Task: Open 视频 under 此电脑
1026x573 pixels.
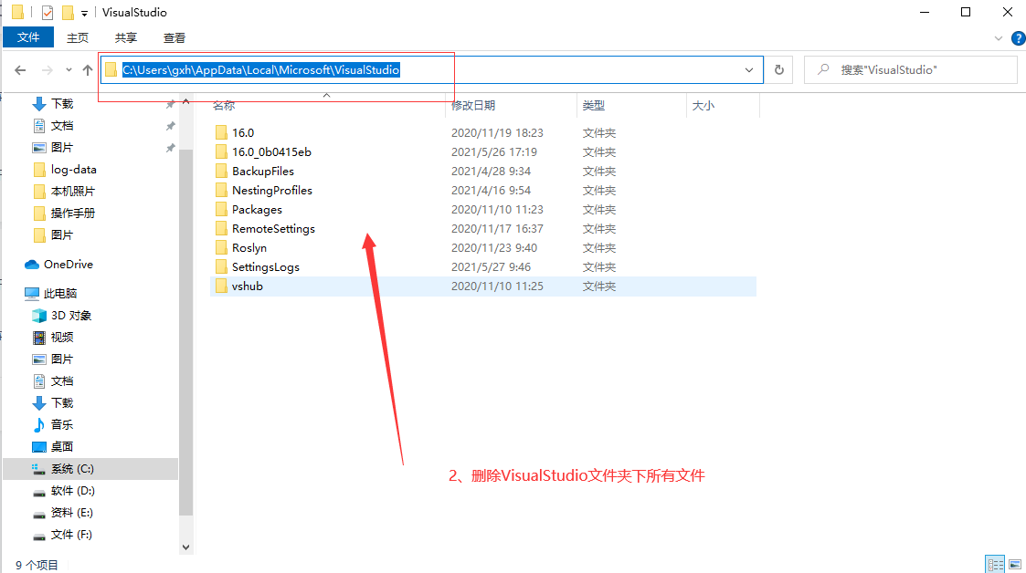Action: [62, 337]
